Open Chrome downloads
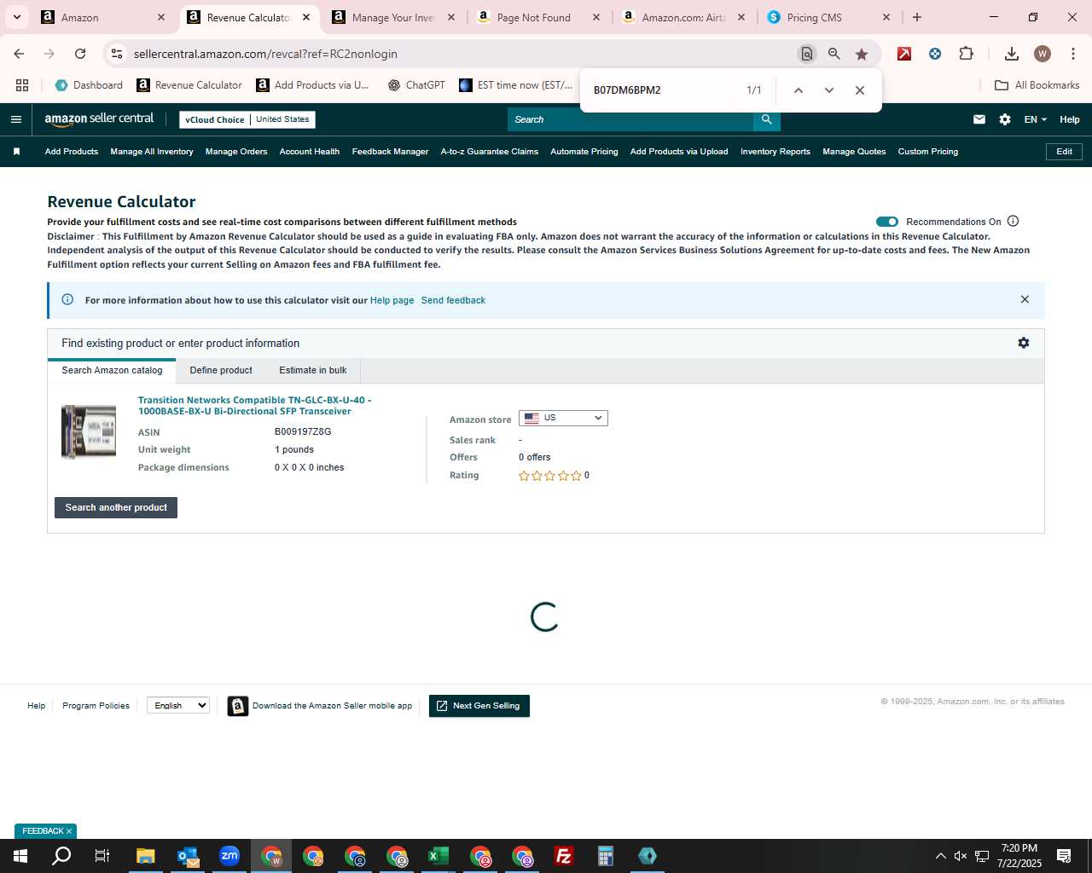1092x873 pixels. point(1012,54)
